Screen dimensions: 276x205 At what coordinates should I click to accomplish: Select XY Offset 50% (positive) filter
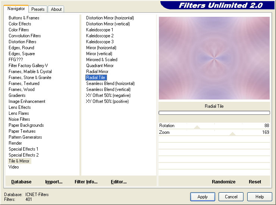107,101
